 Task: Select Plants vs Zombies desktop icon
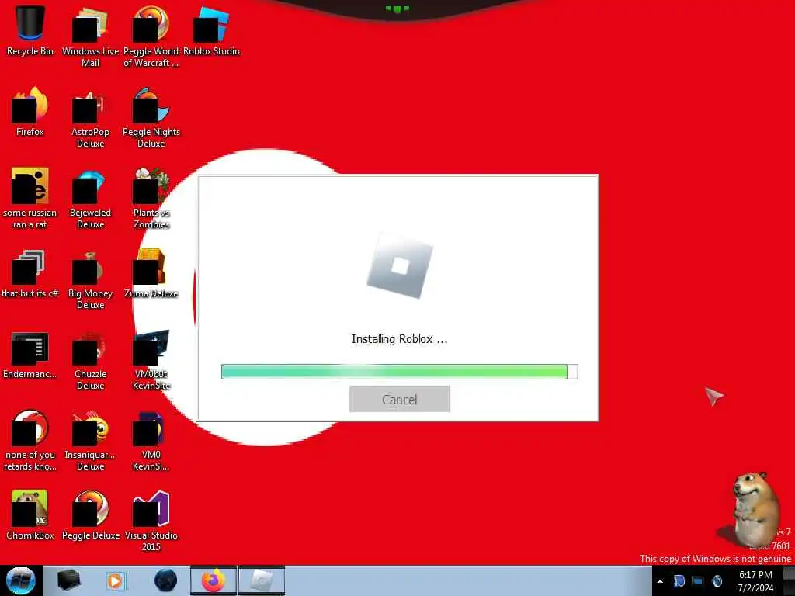tap(151, 198)
